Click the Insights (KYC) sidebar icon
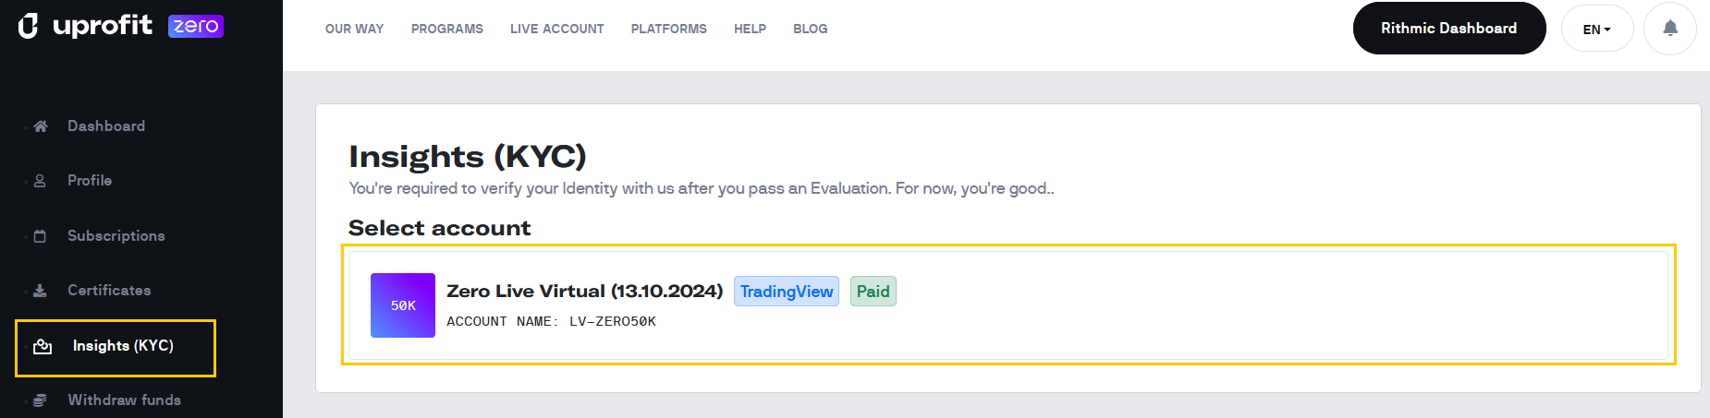This screenshot has width=1710, height=418. click(43, 346)
